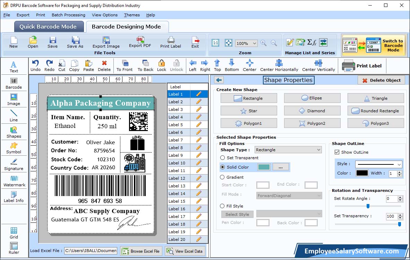Click the zoom in magnifier icon
The width and height of the screenshot is (410, 260).
264,43
